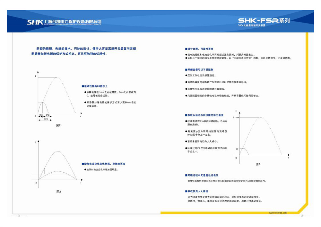Image resolution: width=321 pixels, height=227 pixels.
Task: Click the 图2 current curve graph
Action: point(57,96)
